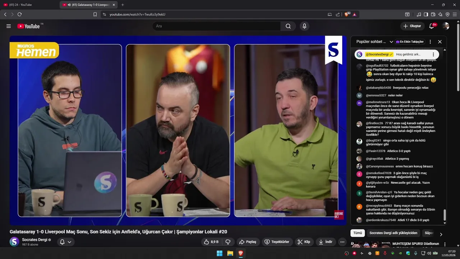Open the Brave VPN shield icon

coord(447,14)
